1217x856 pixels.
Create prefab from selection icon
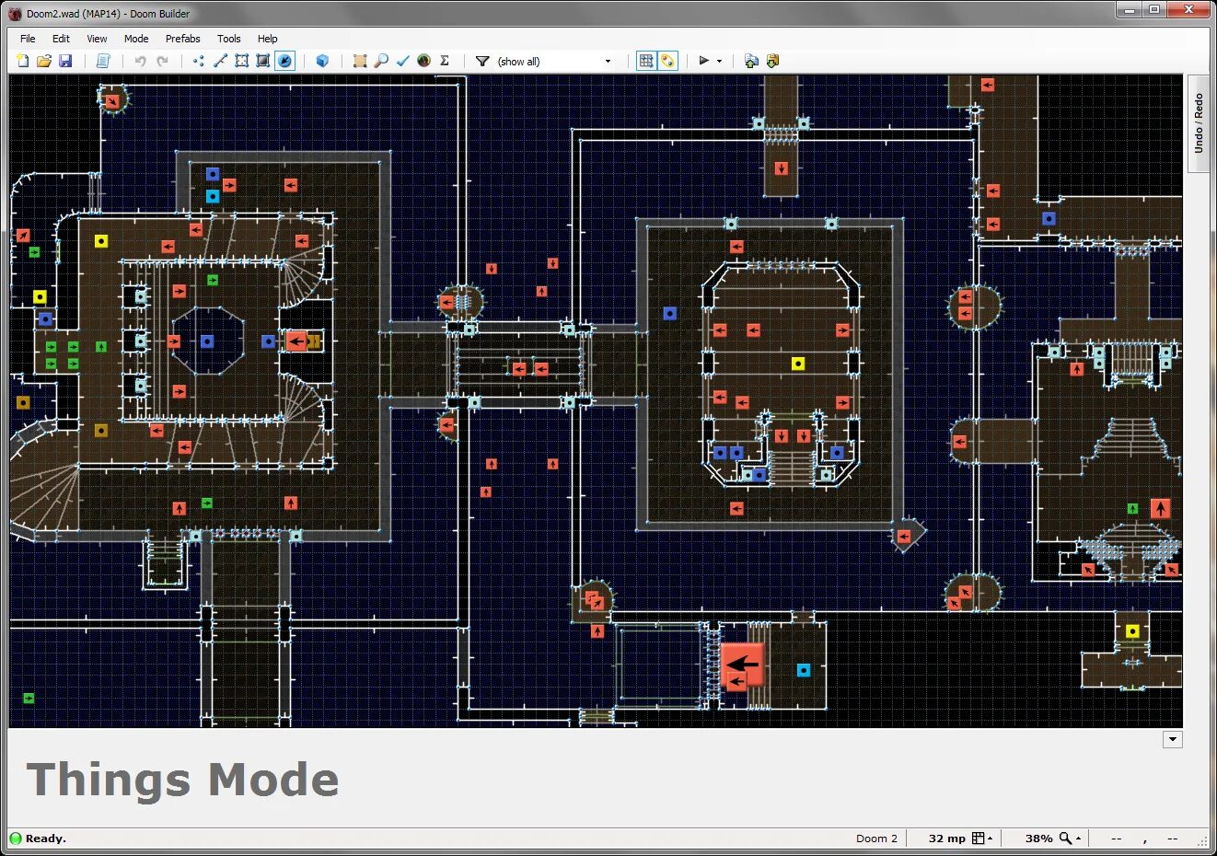(x=772, y=61)
